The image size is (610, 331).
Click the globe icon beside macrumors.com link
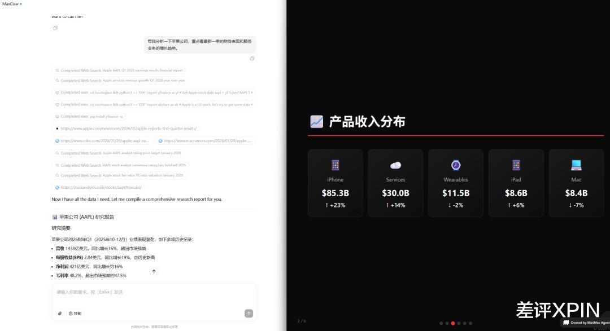(160, 140)
